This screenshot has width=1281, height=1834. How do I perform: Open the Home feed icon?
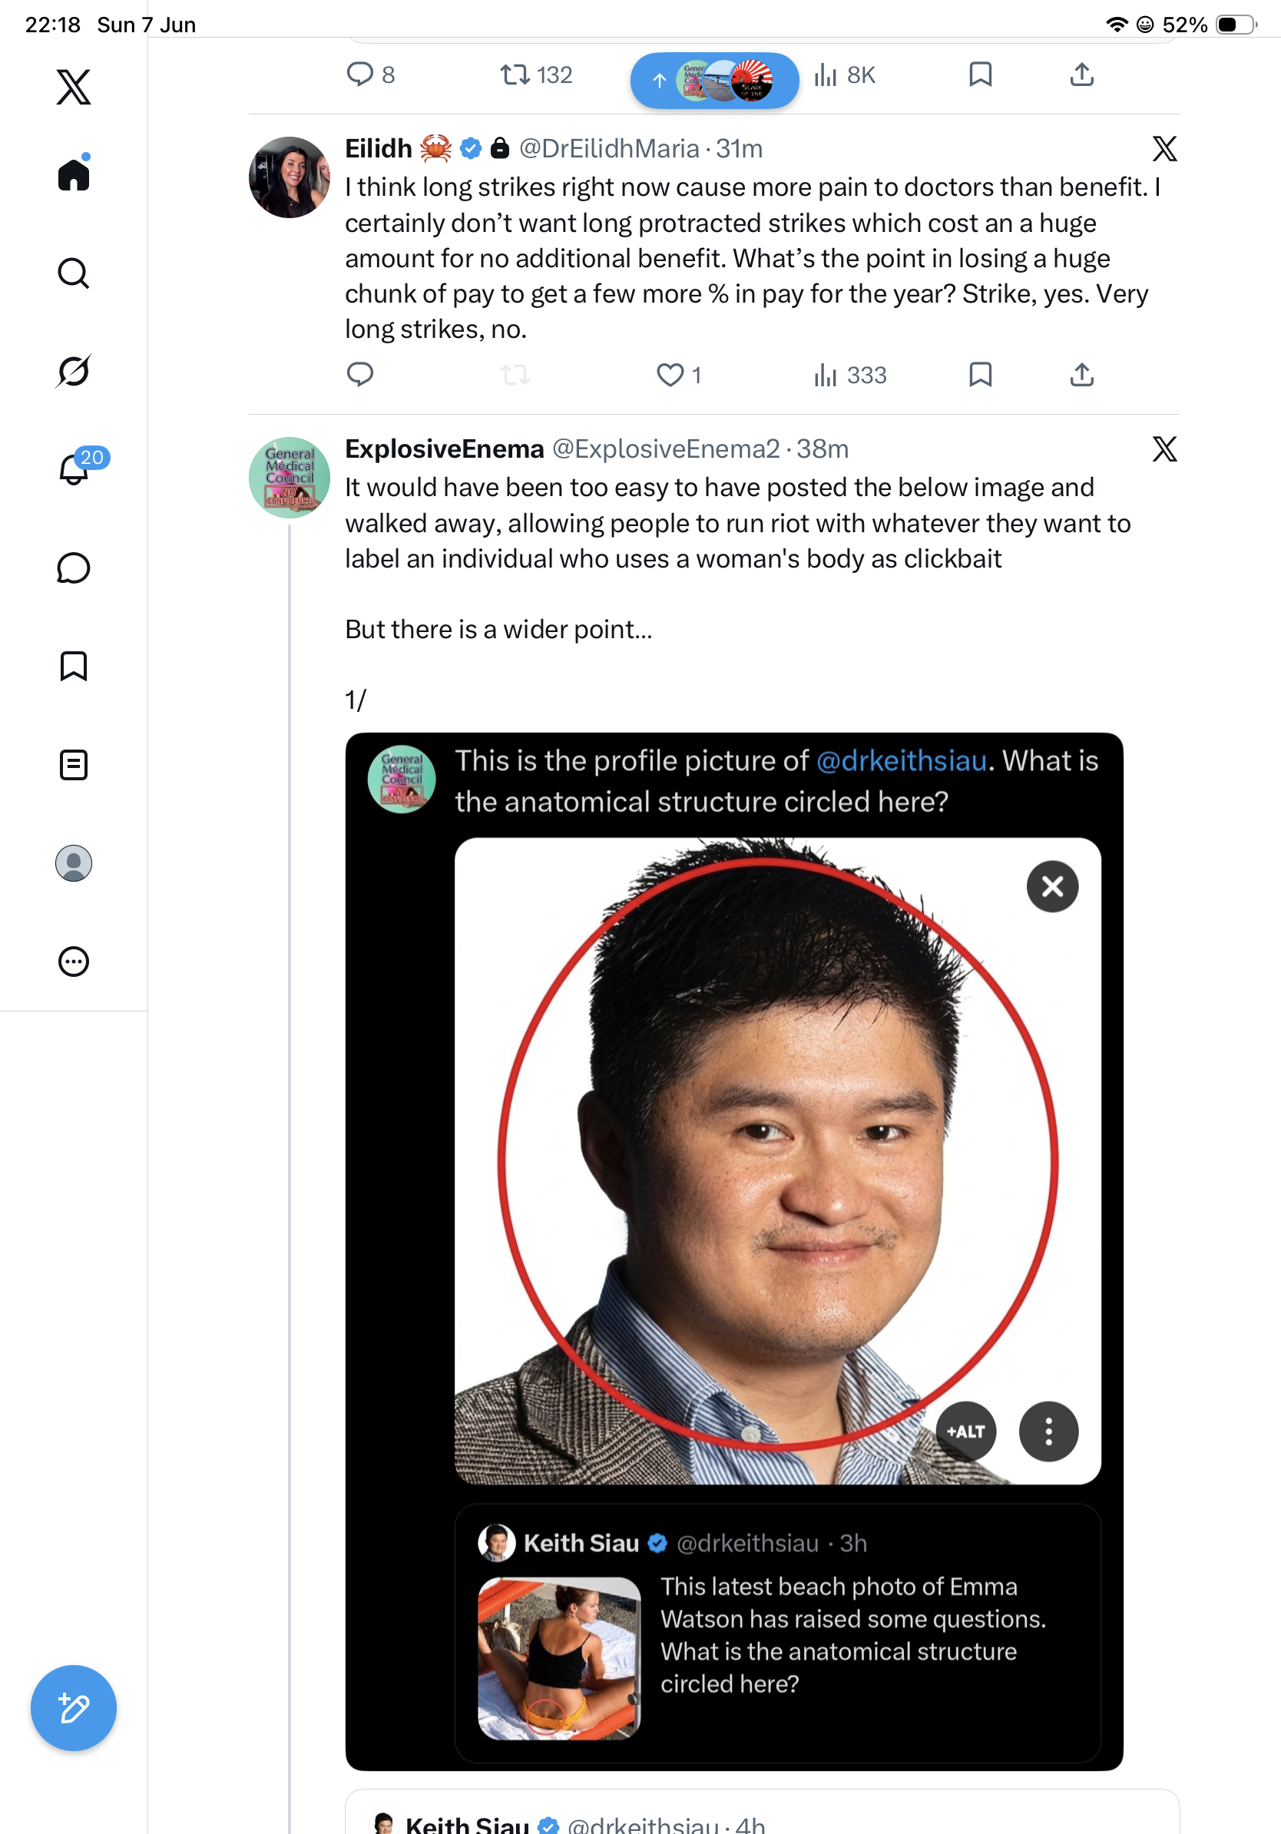pyautogui.click(x=74, y=174)
